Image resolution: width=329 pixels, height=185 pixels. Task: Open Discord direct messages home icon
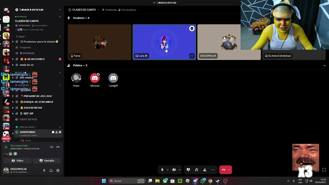pyautogui.click(x=6, y=10)
